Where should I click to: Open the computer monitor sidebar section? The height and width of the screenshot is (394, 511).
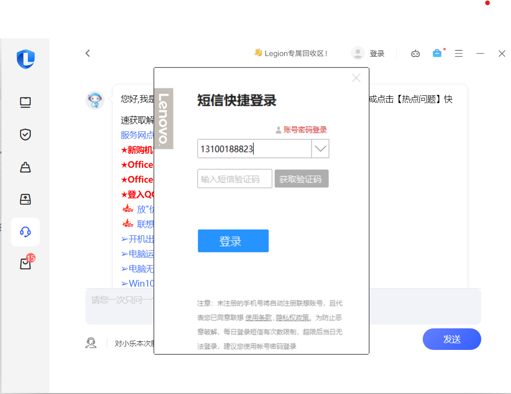[x=25, y=103]
